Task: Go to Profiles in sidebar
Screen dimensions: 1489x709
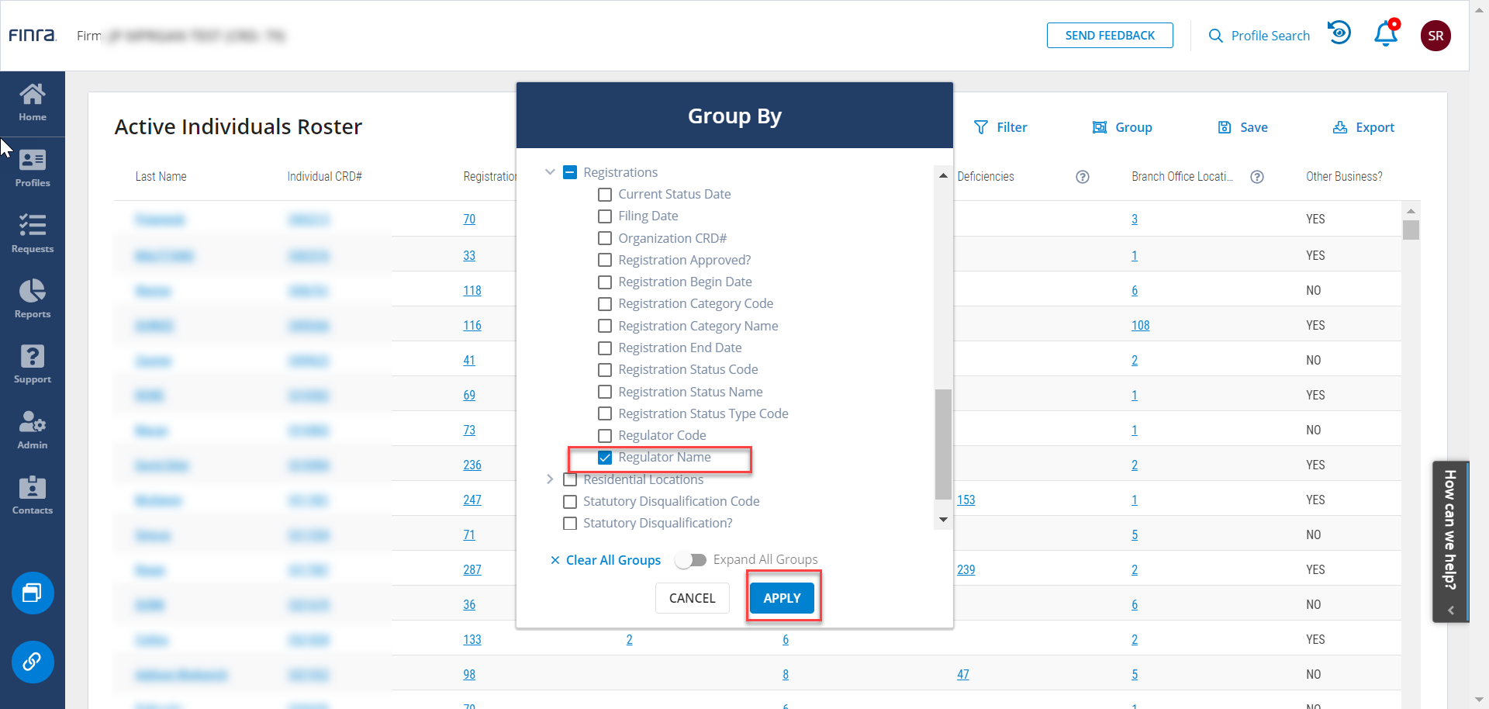Action: (33, 168)
